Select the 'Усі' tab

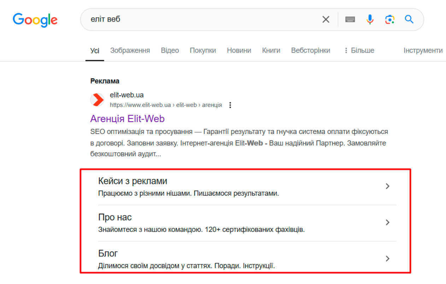tap(95, 51)
